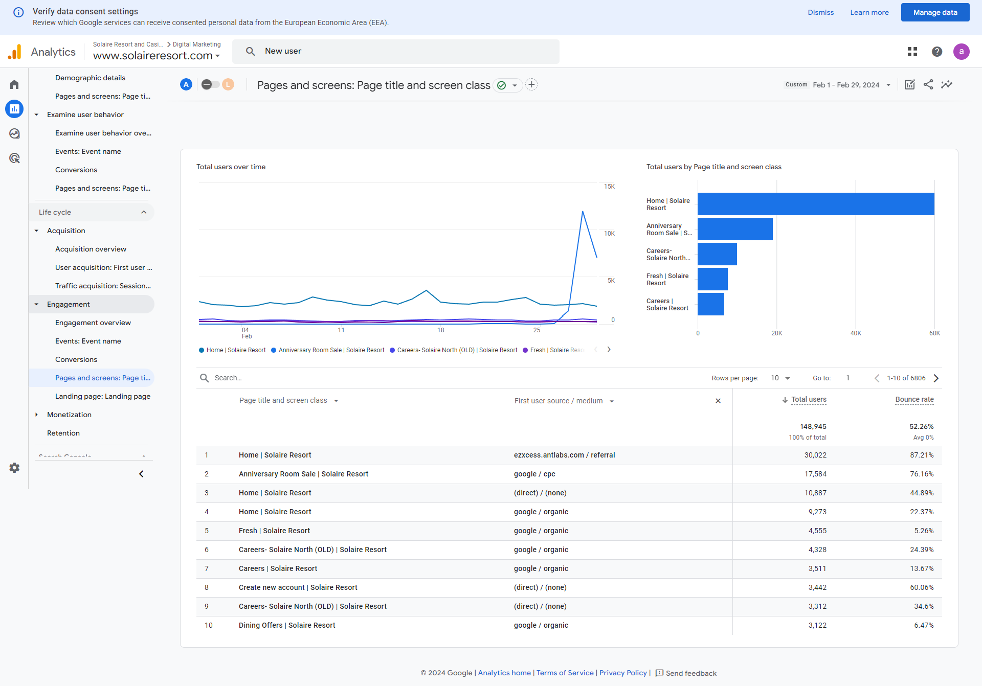982x686 pixels.
Task: Open the Retention report
Action: point(63,433)
